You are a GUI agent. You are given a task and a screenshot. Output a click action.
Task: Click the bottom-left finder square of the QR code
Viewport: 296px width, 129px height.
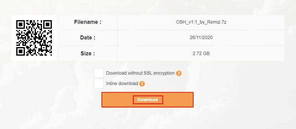pos(21,51)
